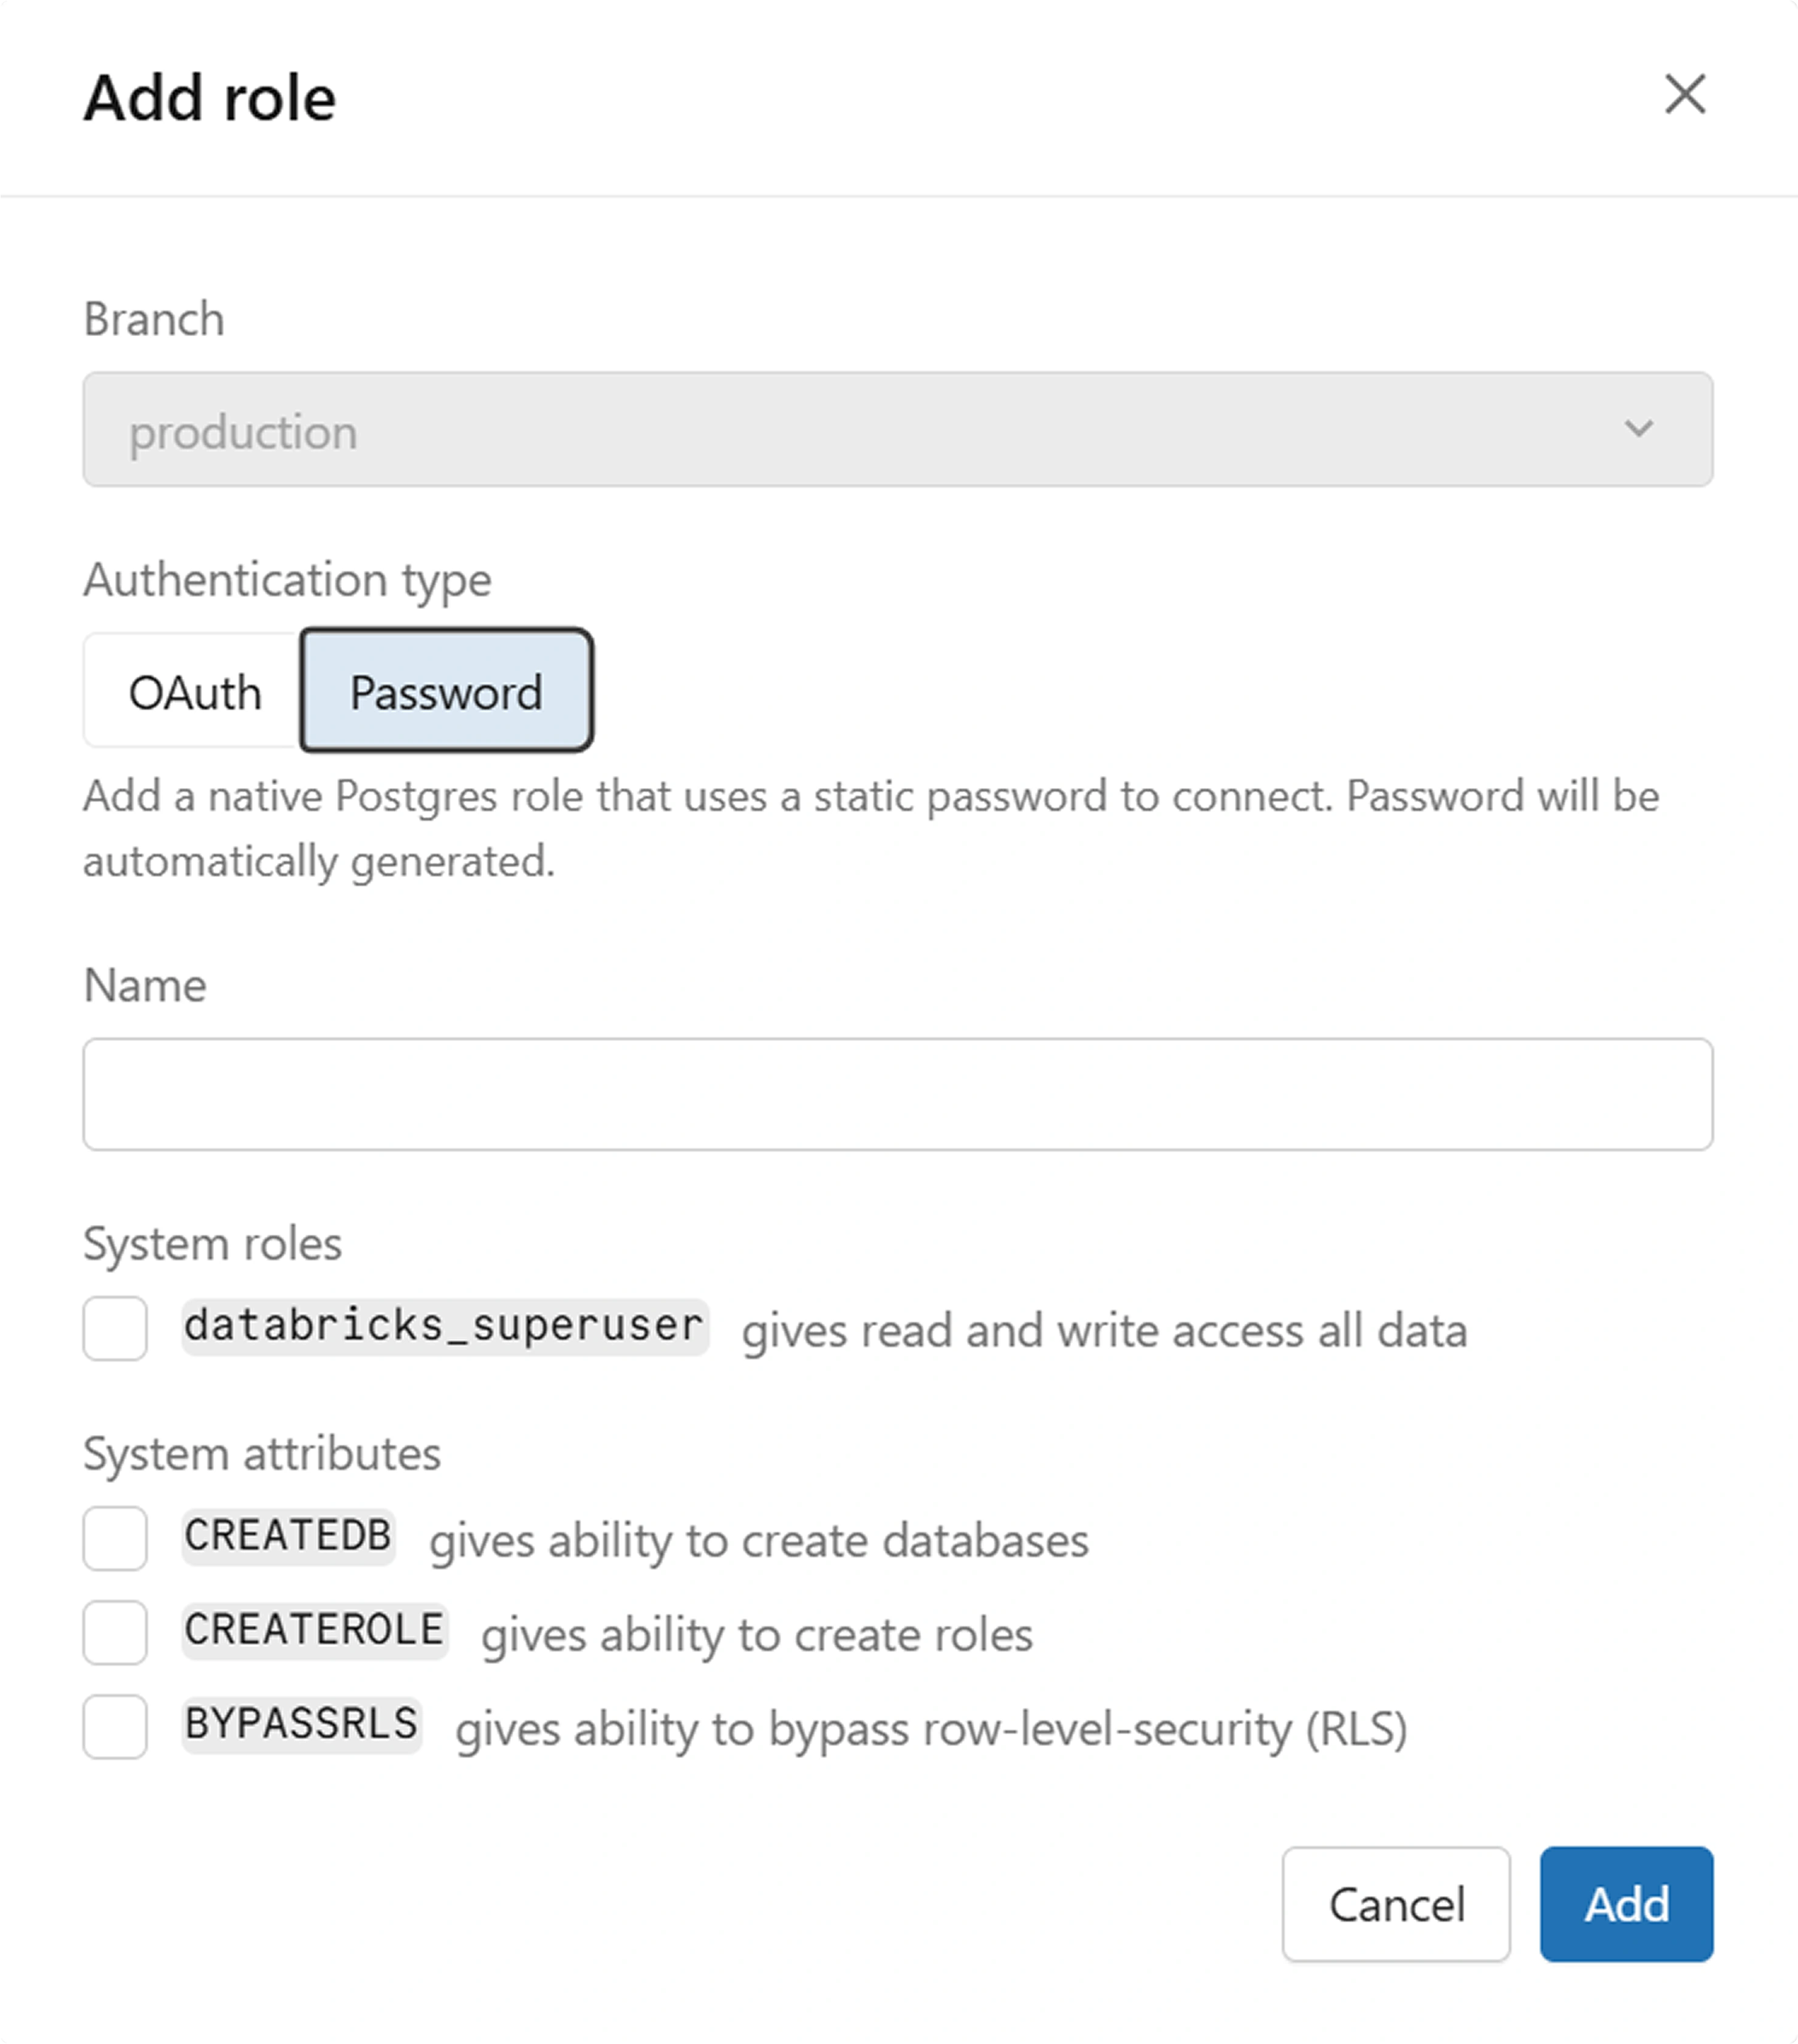
Task: Click the BYPASSRLS code label
Action: [301, 1725]
